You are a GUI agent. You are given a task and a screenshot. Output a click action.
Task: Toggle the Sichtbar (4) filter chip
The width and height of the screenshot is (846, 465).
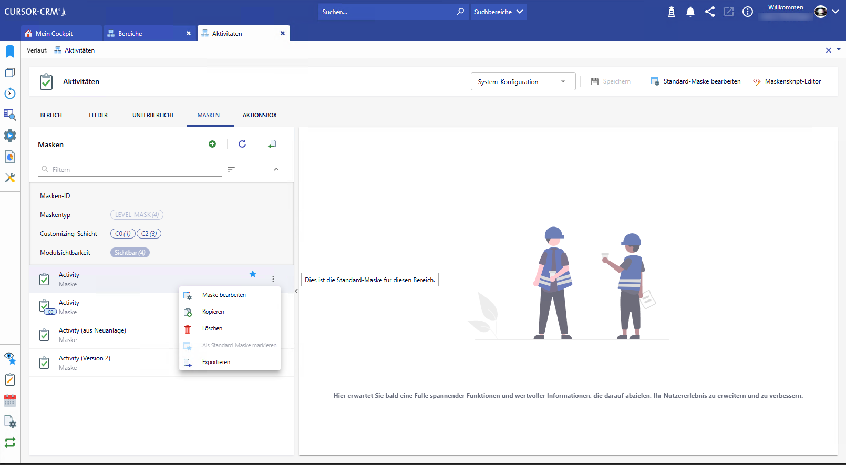(130, 253)
